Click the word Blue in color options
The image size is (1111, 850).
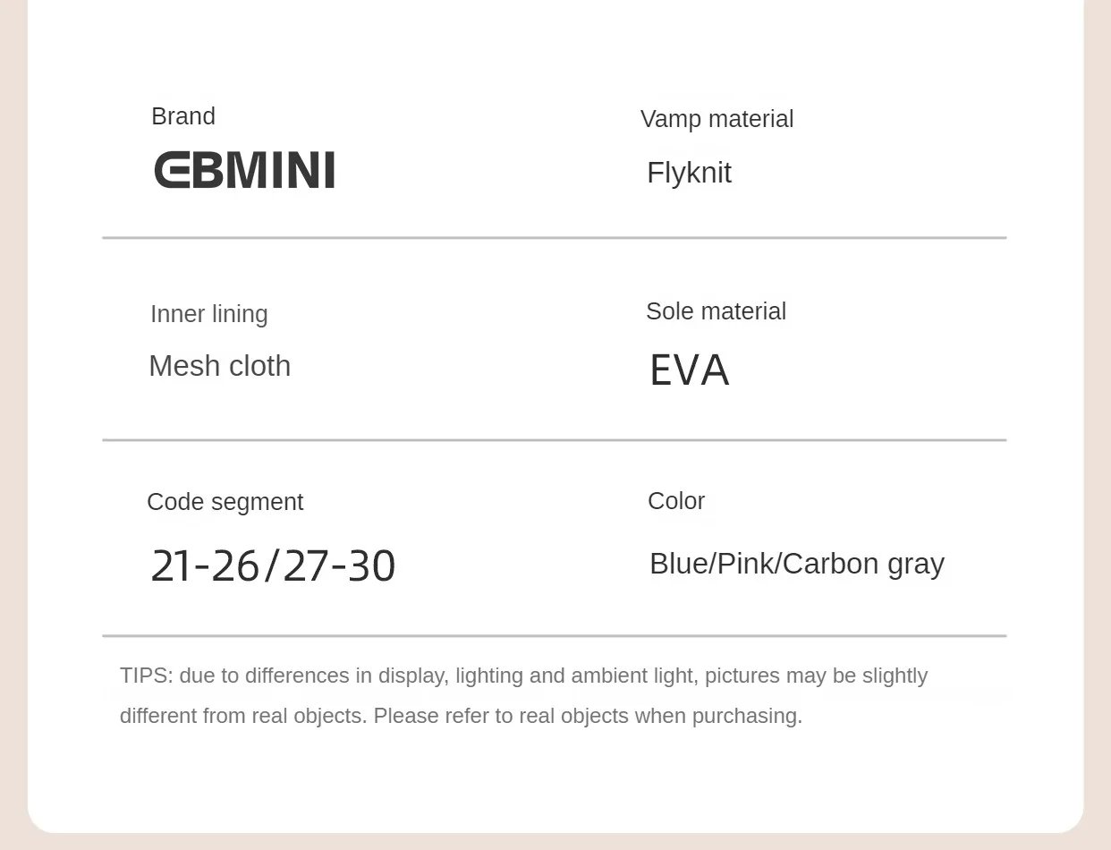coord(679,564)
